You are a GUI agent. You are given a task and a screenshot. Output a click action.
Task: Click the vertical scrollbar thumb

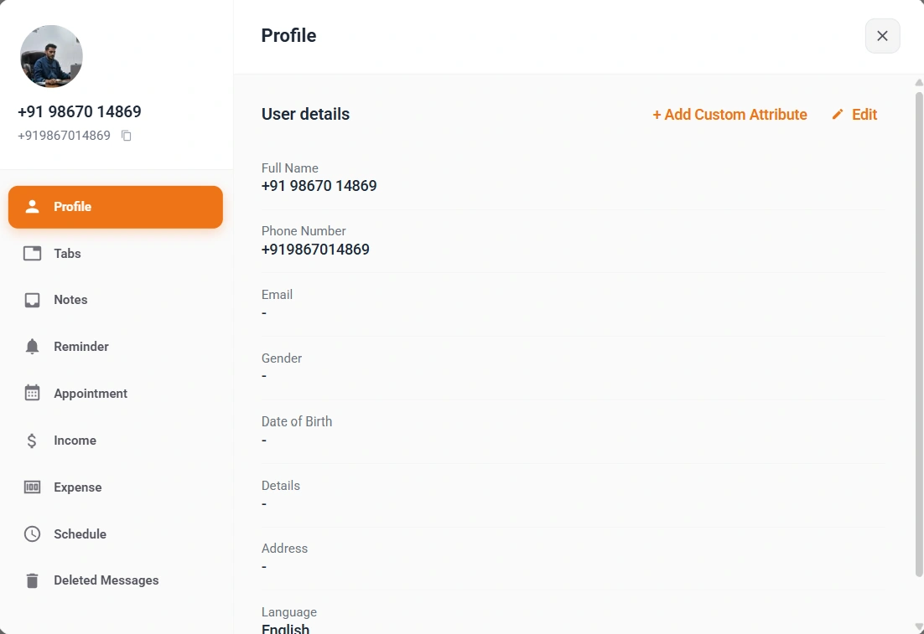pyautogui.click(x=919, y=334)
